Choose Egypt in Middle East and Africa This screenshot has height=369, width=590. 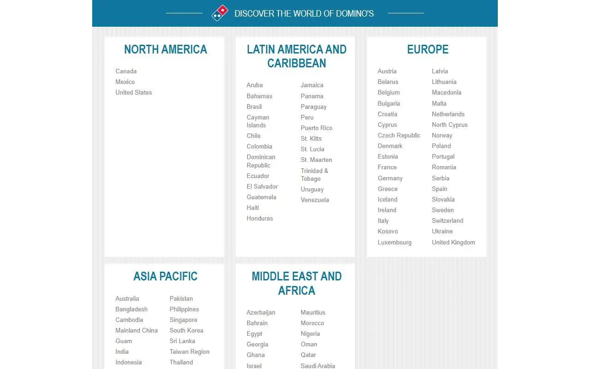[x=254, y=333]
